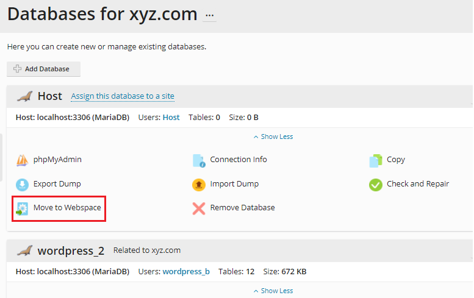This screenshot has width=474, height=298.
Task: Click the Check and Repair icon
Action: 376,184
